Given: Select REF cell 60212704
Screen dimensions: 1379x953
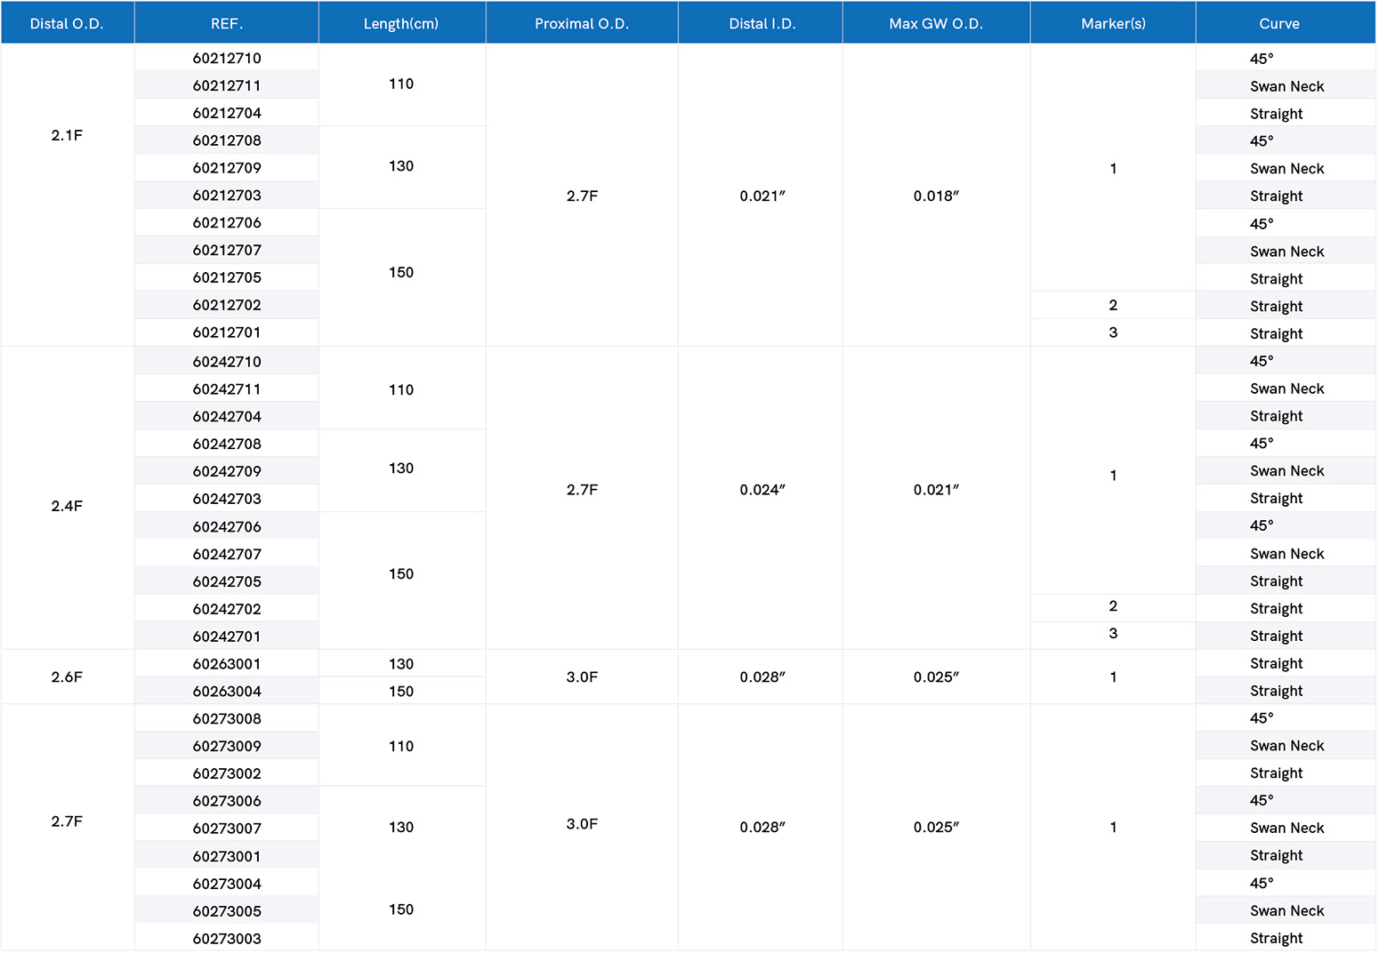Looking at the screenshot, I should click(x=227, y=113).
